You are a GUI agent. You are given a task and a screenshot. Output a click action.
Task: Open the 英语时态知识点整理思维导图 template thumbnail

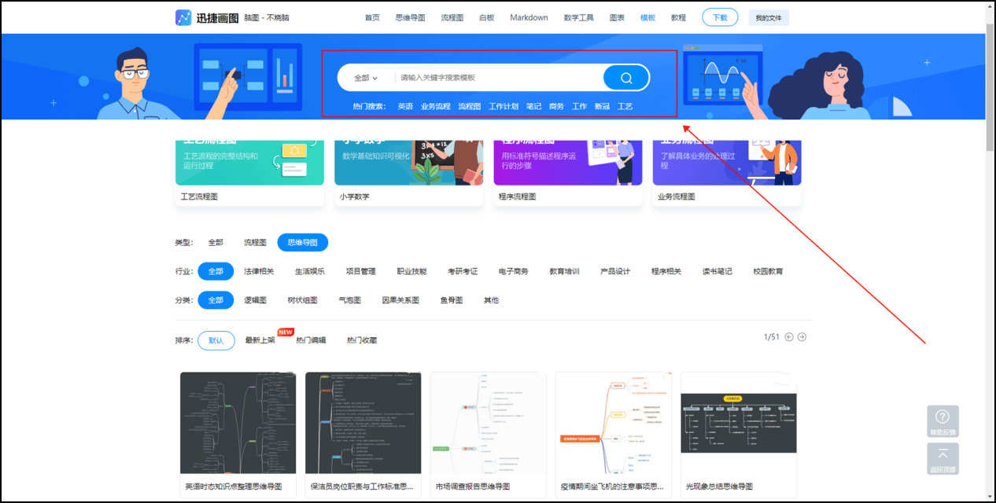pos(238,423)
